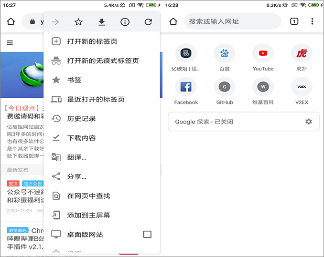324x257 pixels.
Task: Reload the page with refresh icon
Action: pyautogui.click(x=148, y=22)
